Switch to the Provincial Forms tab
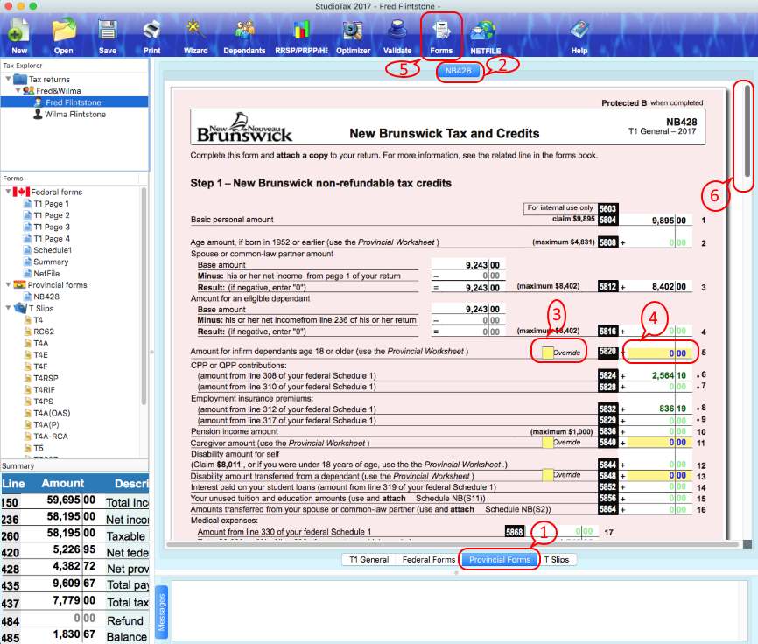Screen dimensions: 758x644 tap(500, 559)
